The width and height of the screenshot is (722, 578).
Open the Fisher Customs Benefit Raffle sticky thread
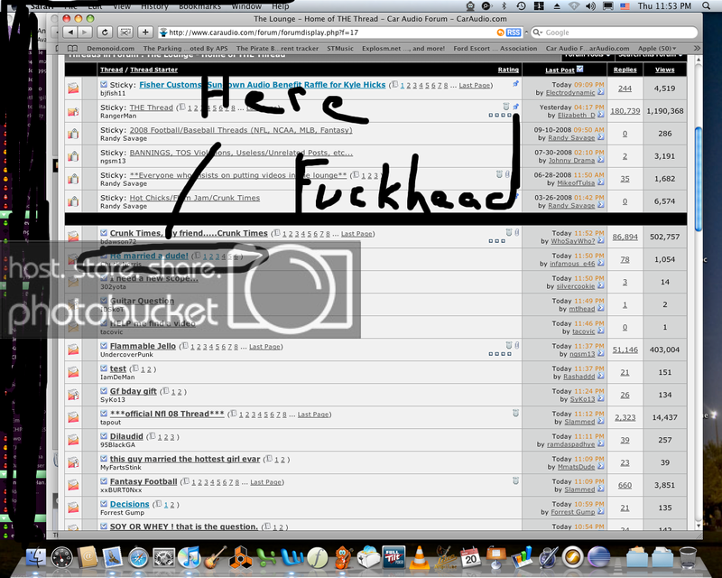pos(263,85)
